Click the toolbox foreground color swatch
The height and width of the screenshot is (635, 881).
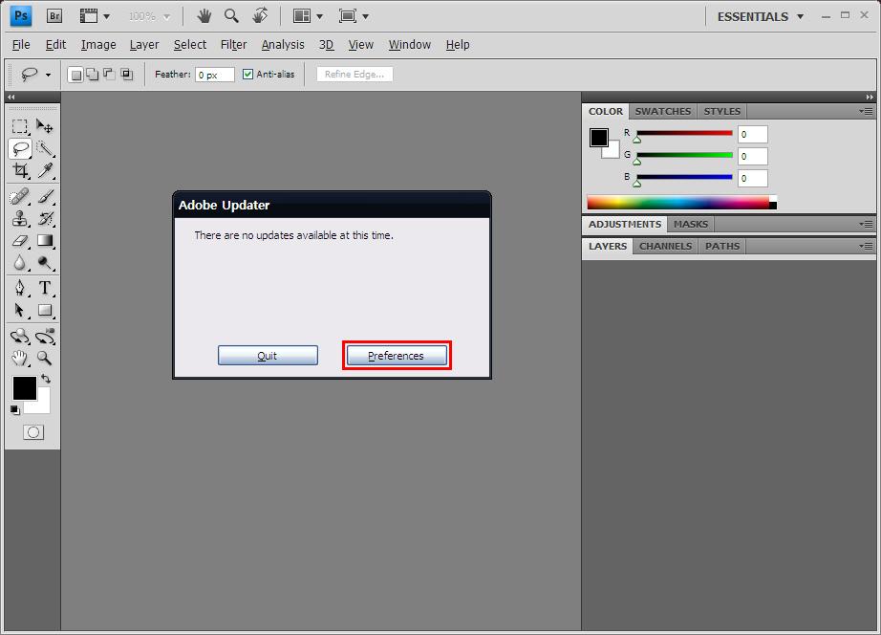(x=24, y=388)
